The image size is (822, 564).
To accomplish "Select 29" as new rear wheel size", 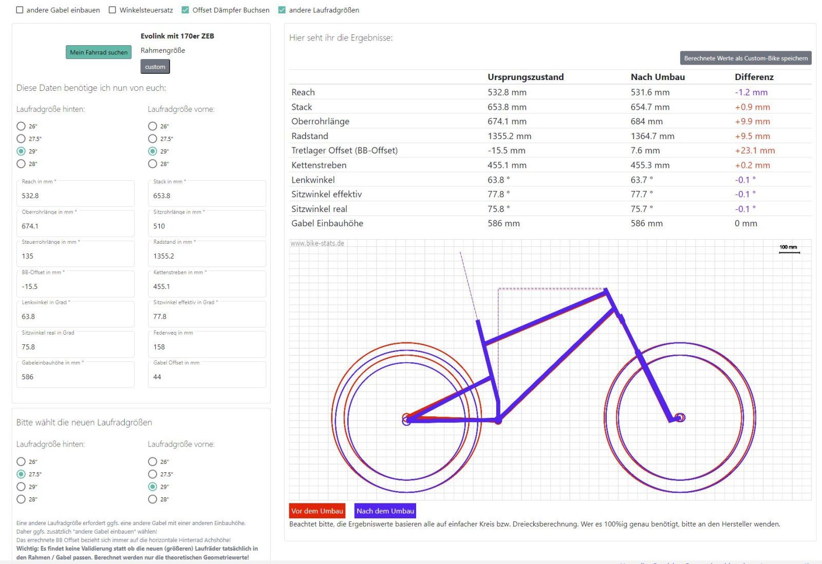I will tap(21, 487).
